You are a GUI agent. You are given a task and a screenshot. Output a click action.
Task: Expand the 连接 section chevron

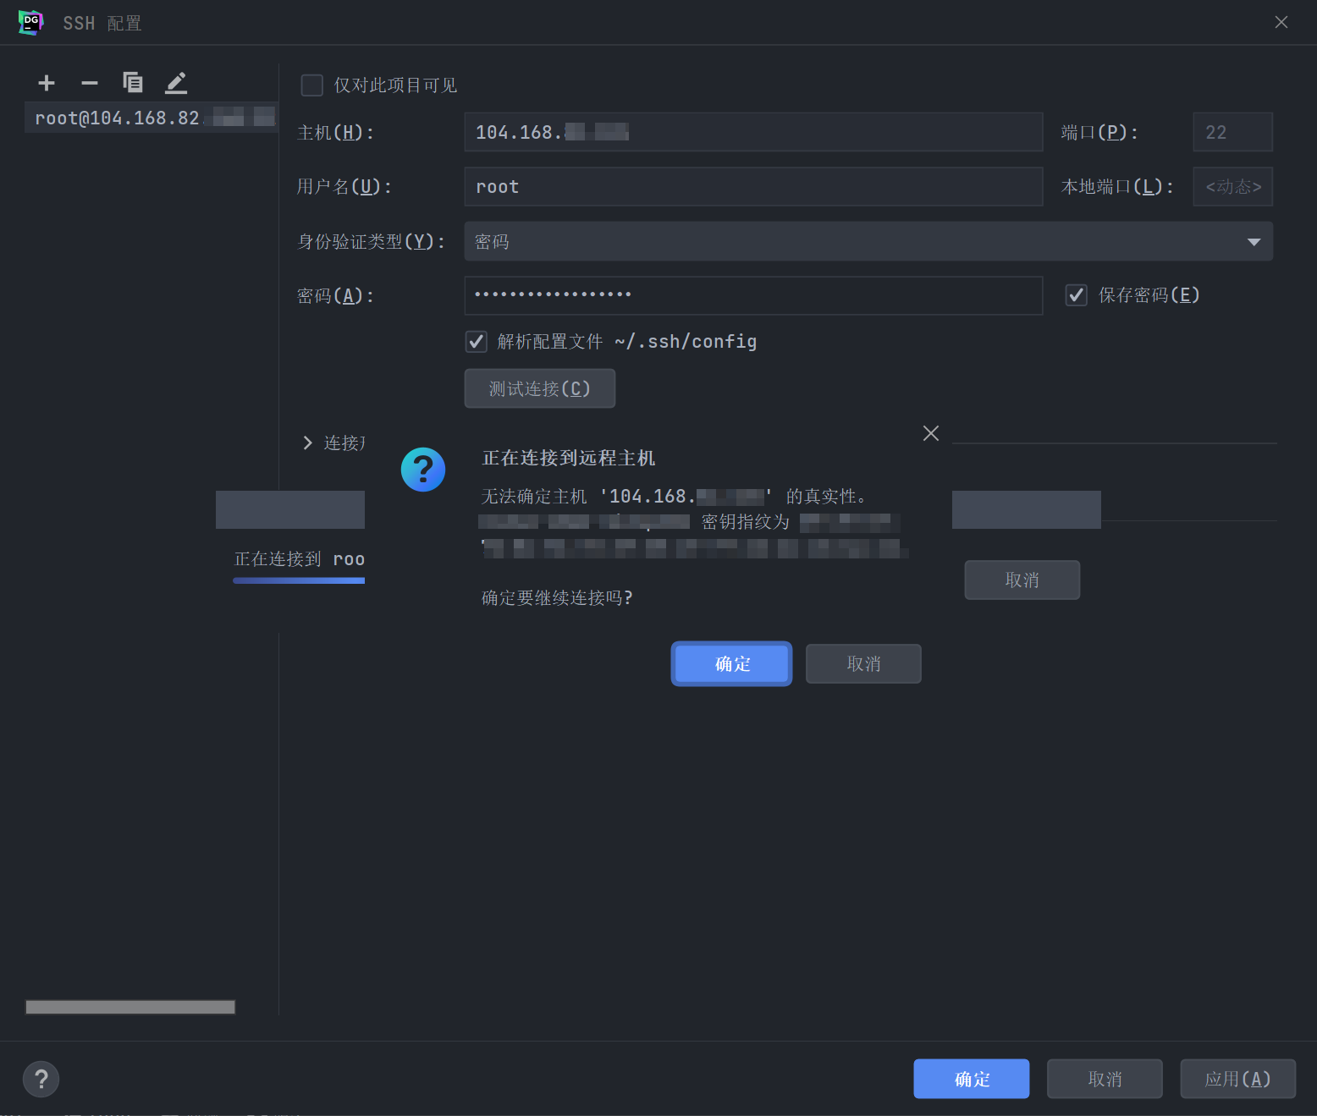(306, 442)
